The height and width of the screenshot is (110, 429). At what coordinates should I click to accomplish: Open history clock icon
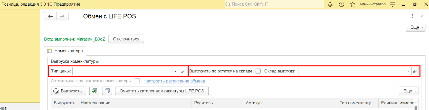point(341,4)
